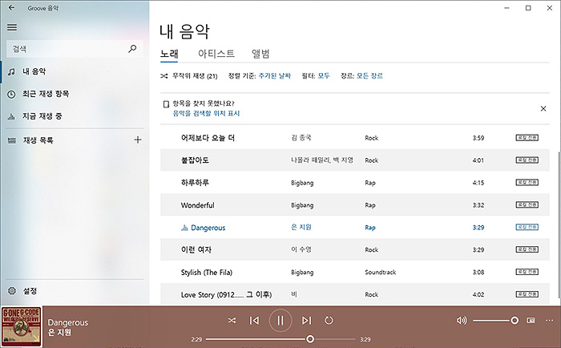Open filter dropdown 모두

click(x=324, y=75)
